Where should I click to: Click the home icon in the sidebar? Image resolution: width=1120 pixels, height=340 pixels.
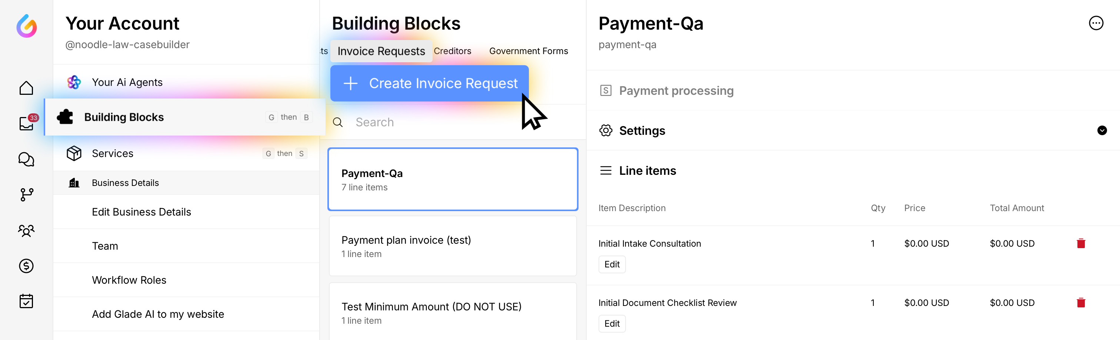click(x=26, y=88)
